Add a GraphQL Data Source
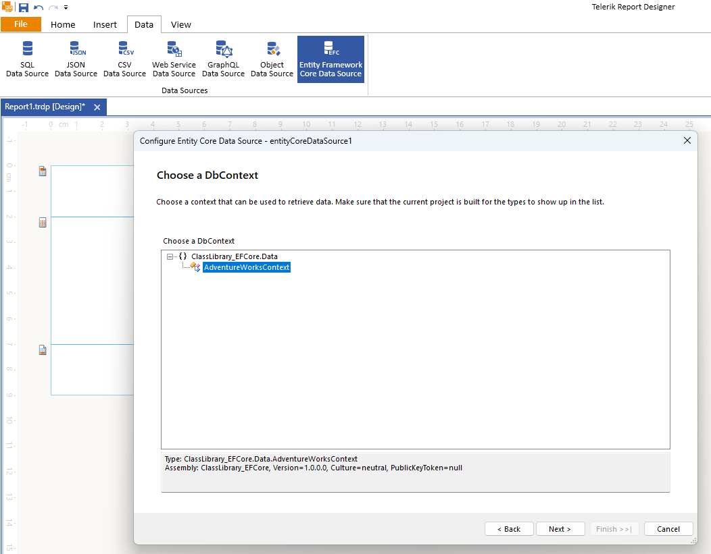 [x=223, y=59]
